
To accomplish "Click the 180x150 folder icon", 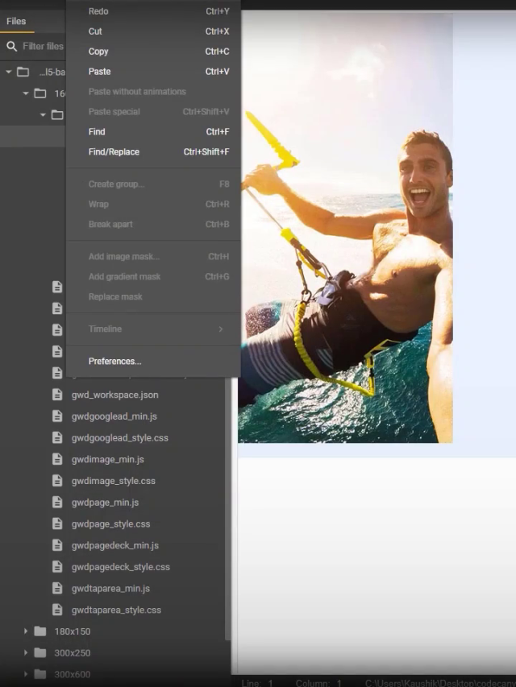I will [x=40, y=631].
